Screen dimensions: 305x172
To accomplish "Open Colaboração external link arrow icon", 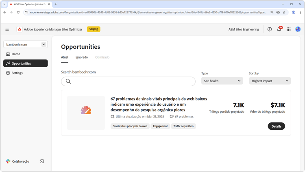I will point(42,161).
